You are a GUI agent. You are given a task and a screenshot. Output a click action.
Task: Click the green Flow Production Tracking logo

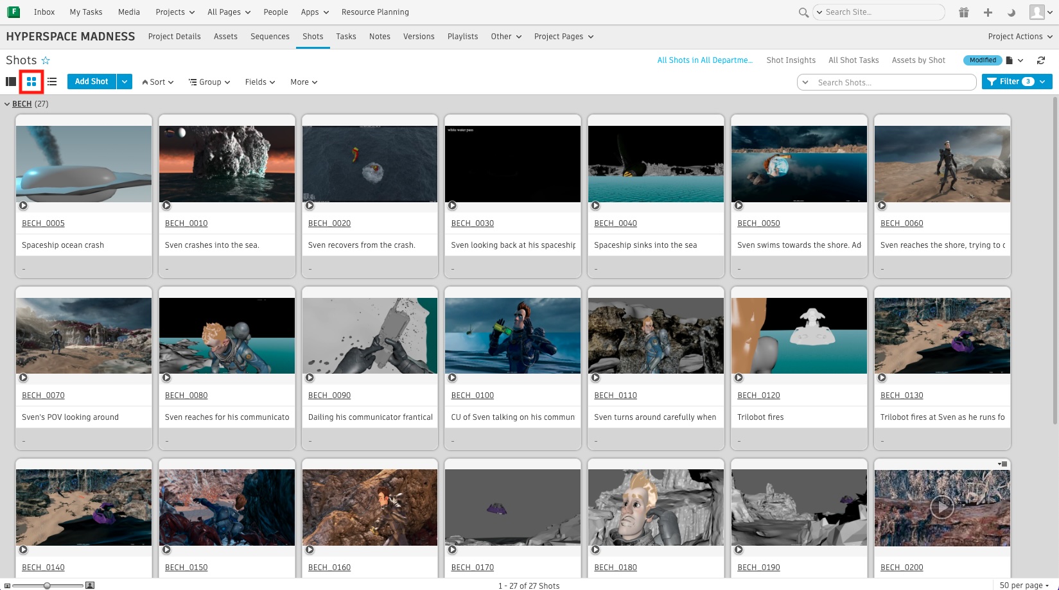[13, 12]
